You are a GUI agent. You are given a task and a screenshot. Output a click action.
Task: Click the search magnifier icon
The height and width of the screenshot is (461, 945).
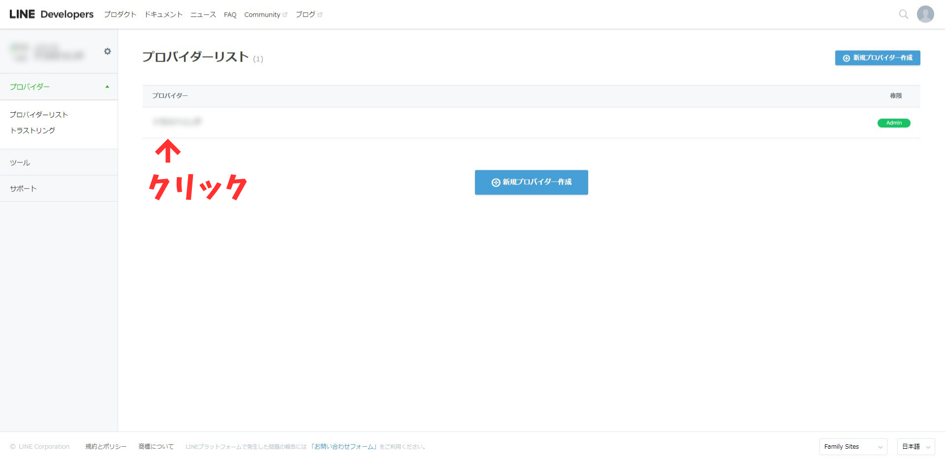click(903, 14)
